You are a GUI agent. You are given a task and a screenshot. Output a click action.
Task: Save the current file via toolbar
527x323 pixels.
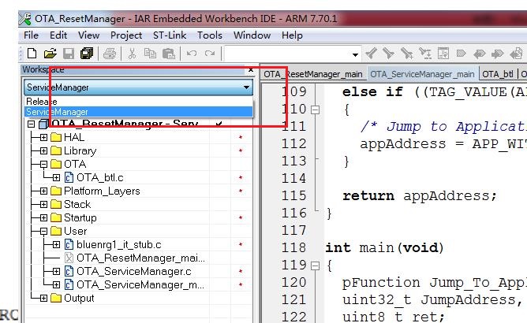pyautogui.click(x=69, y=54)
